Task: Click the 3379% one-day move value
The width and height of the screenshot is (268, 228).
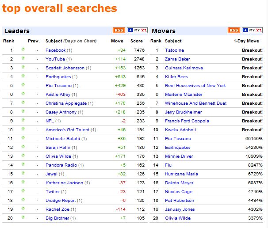Action: click(255, 218)
